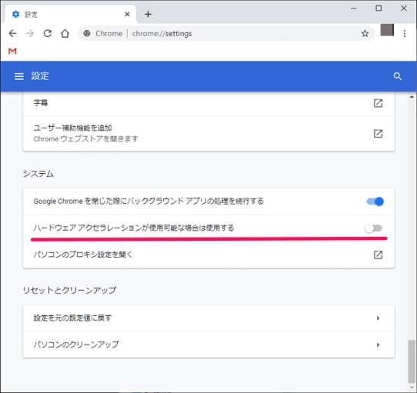Reload the settings page
417x393 pixels.
click(48, 34)
